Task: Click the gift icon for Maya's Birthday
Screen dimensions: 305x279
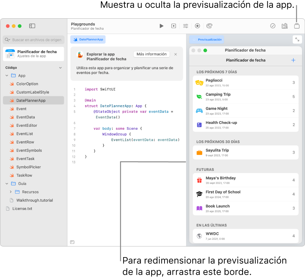Action: pyautogui.click(x=199, y=180)
